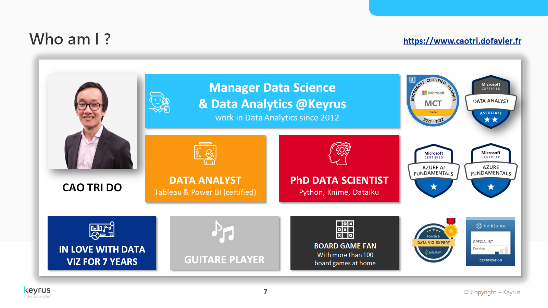Open the caotri.dofavier.fr website link

pos(462,41)
